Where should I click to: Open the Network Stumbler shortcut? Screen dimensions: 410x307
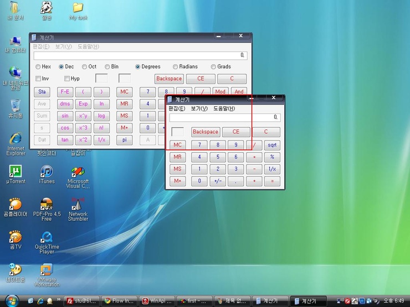pos(78,205)
